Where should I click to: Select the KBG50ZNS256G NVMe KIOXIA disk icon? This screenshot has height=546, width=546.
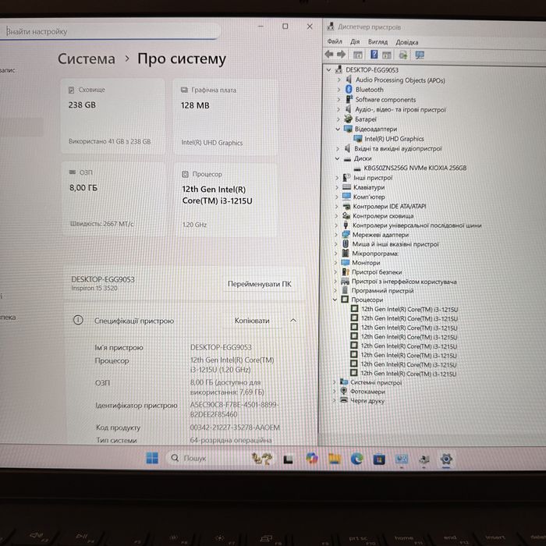(x=357, y=168)
